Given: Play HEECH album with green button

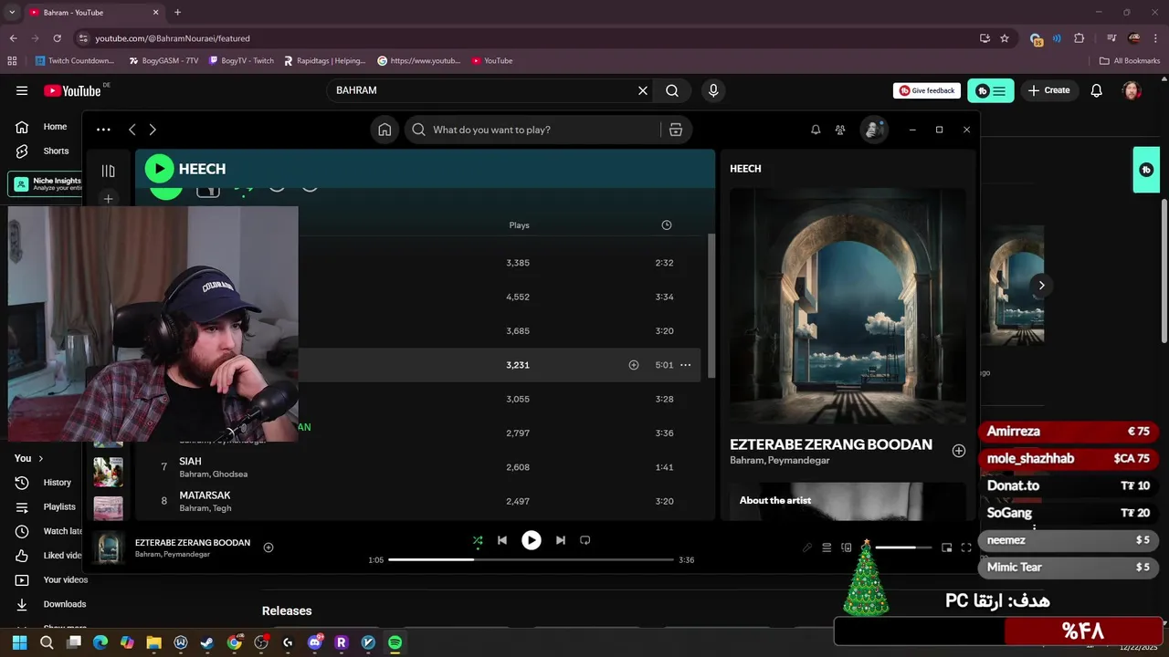Looking at the screenshot, I should click(159, 168).
